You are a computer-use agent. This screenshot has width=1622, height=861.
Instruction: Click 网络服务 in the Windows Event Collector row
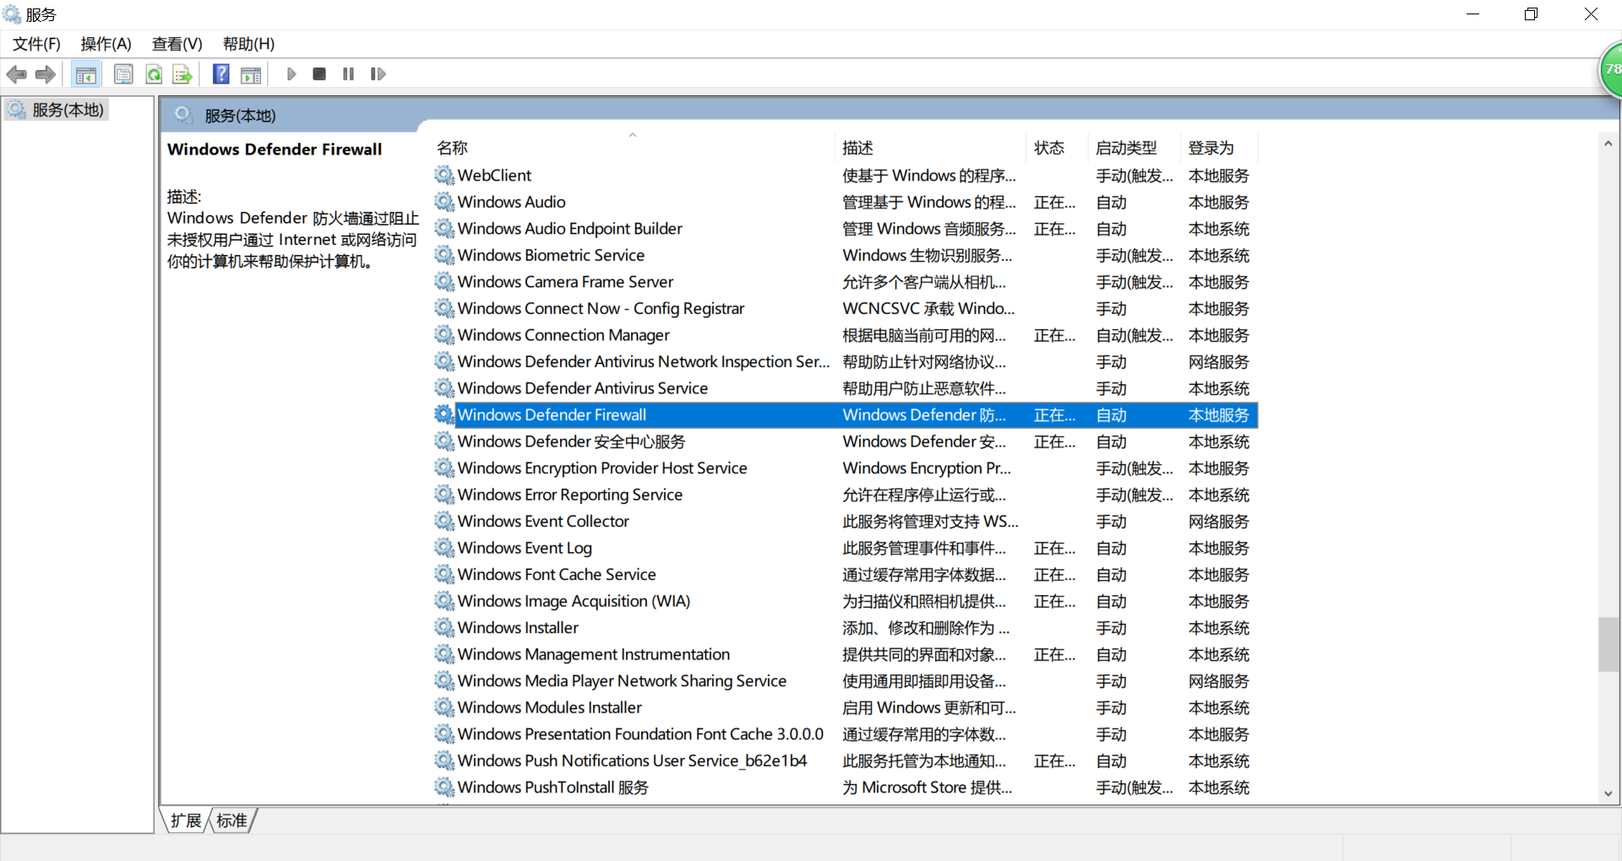[1218, 522]
